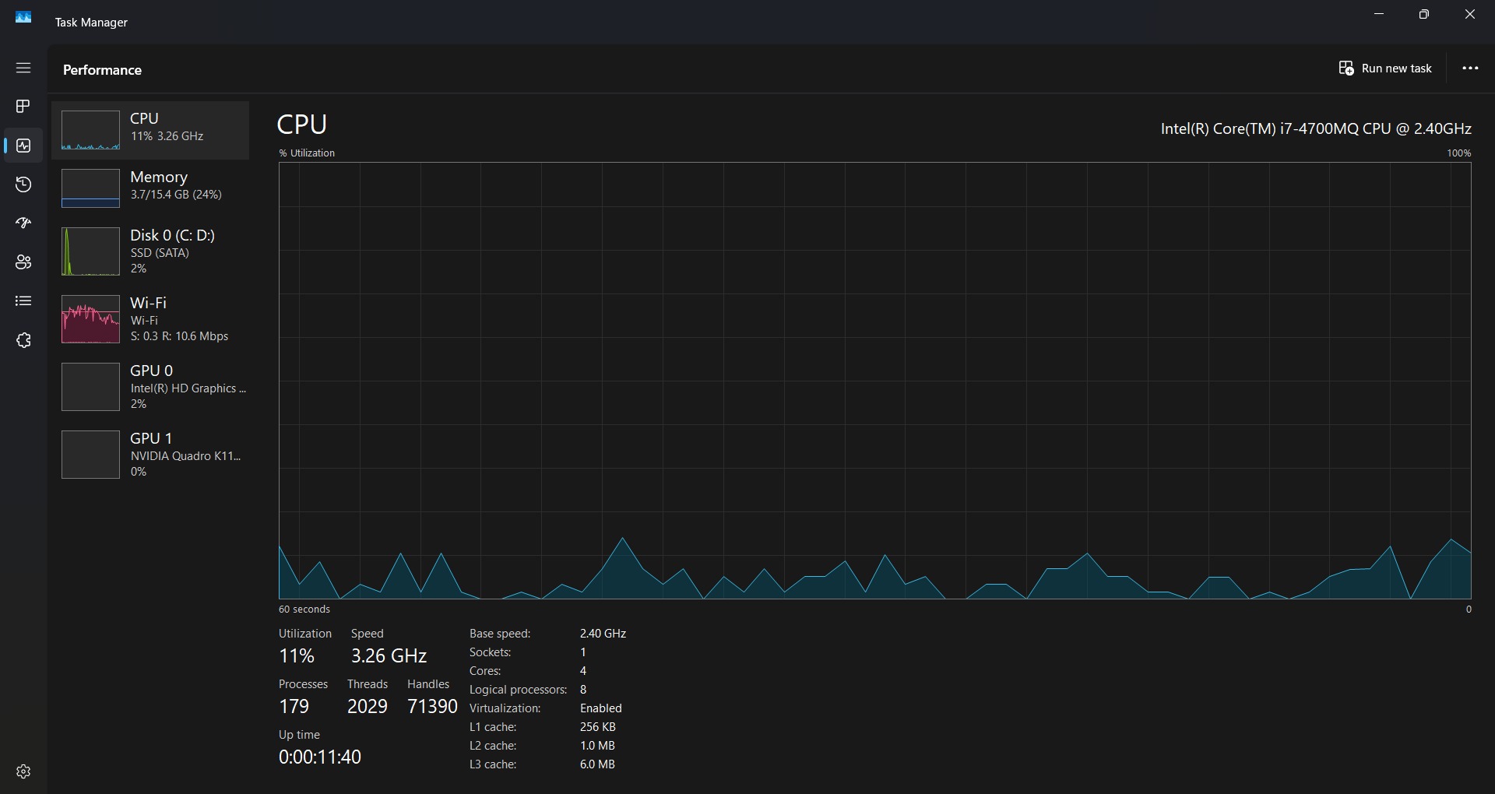Select Disk 0 (C: D:) entry
Viewport: 1495px width, 794px height.
(150, 251)
